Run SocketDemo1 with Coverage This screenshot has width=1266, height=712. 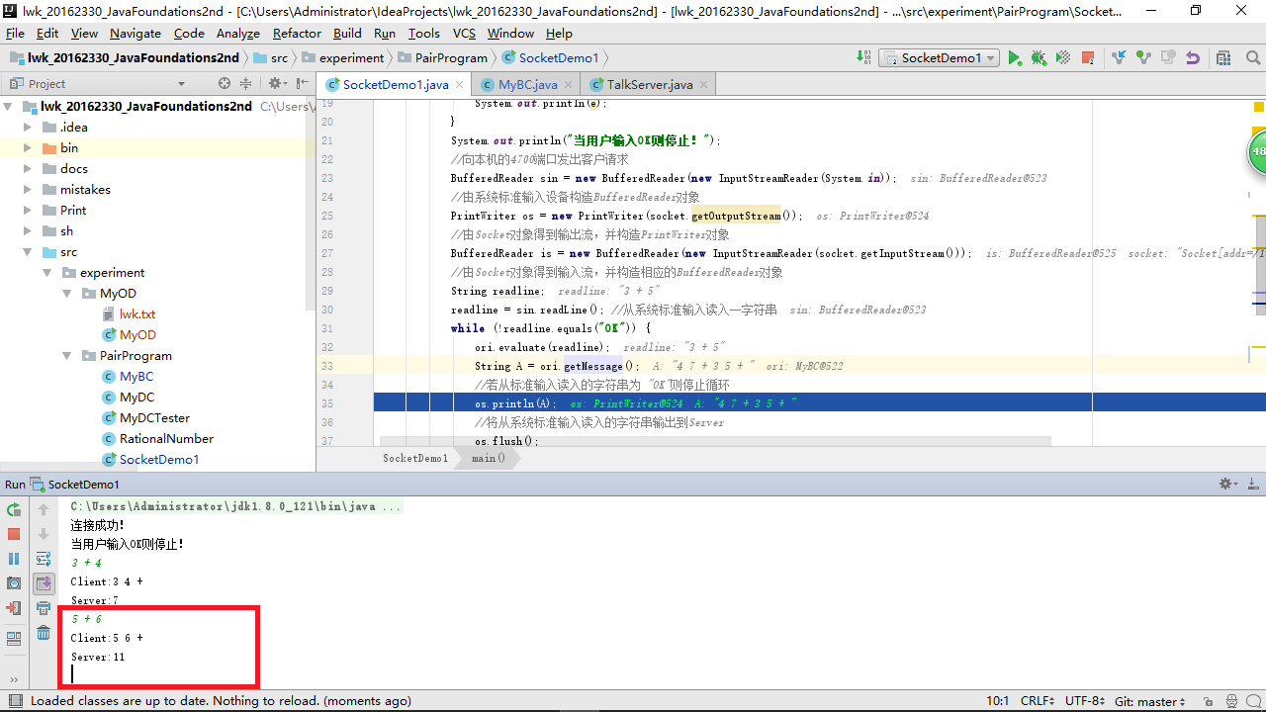(x=1063, y=58)
